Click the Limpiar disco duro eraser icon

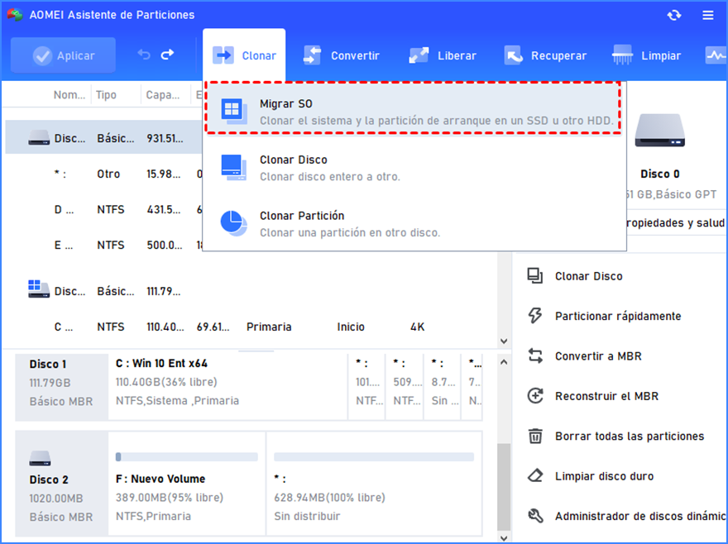535,475
